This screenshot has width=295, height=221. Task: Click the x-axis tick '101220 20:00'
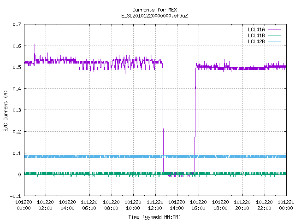(x=242, y=205)
